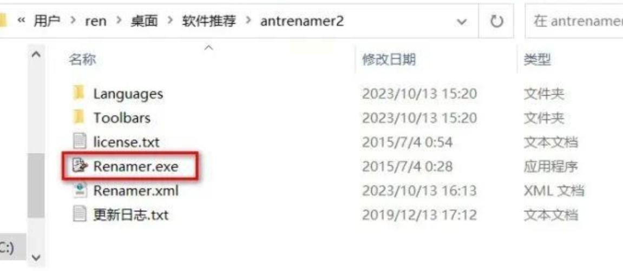
Task: Open chevron after 软件推荐 in path
Action: 248,21
